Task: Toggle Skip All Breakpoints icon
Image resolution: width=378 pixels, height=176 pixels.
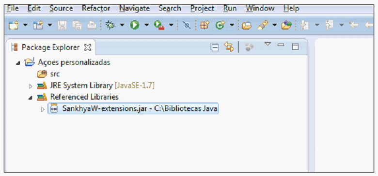Action: click(x=187, y=25)
